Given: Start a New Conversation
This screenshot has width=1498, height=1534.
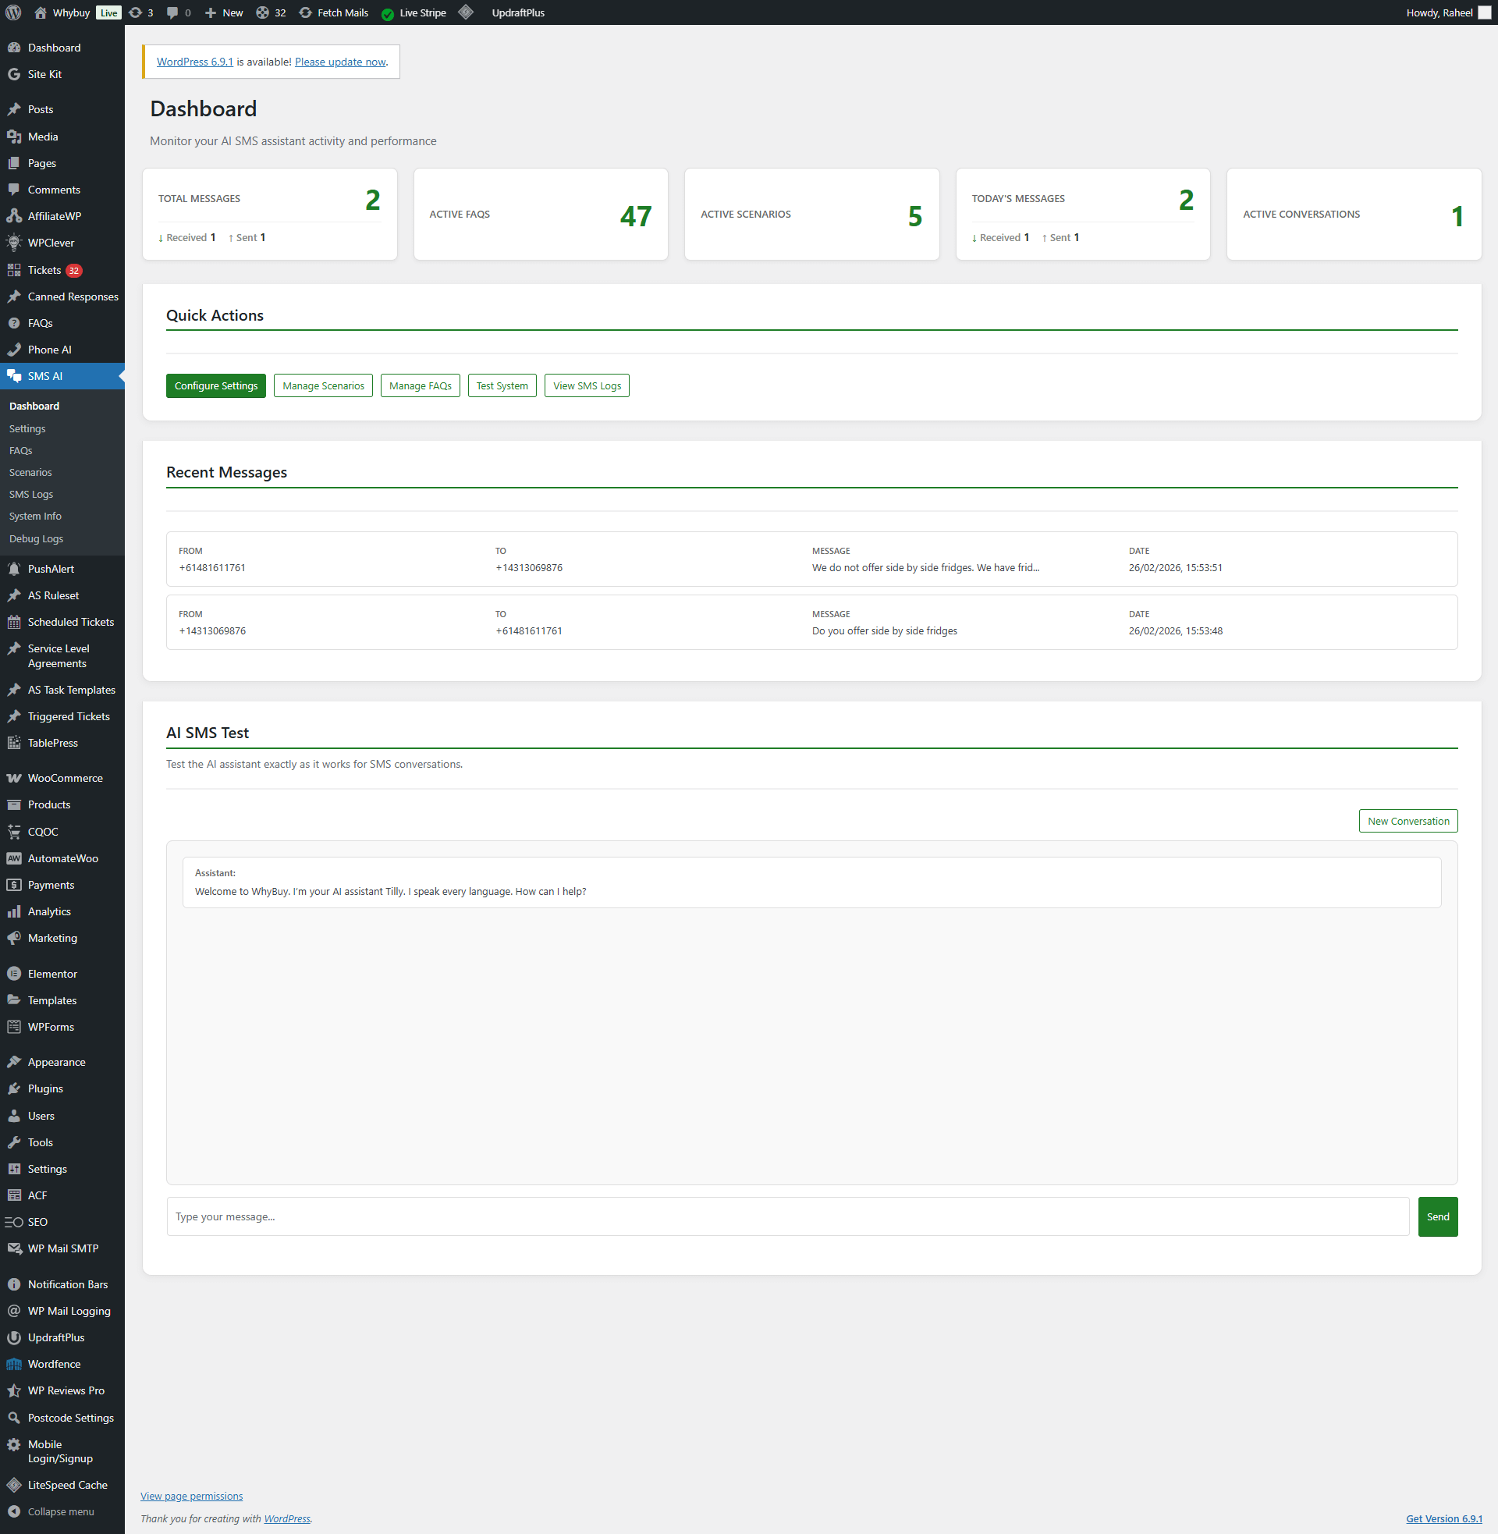Looking at the screenshot, I should click(1407, 821).
